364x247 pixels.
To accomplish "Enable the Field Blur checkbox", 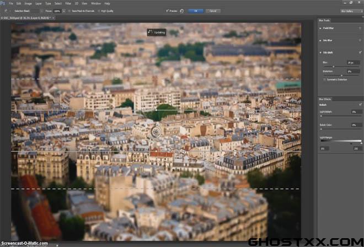I will pos(360,28).
